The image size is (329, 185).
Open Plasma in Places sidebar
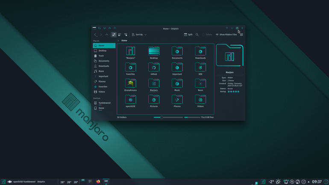[104, 82]
